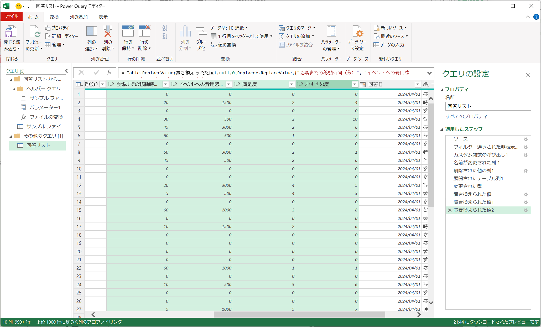541x327 pixels.
Task: Collapse the クエリ navigation pane
Action: pyautogui.click(x=66, y=71)
